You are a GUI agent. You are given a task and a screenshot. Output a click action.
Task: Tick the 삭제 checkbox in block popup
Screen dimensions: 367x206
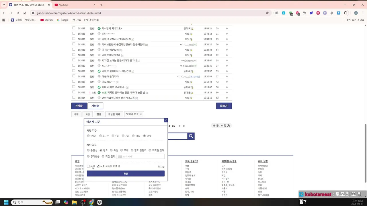pos(88,166)
